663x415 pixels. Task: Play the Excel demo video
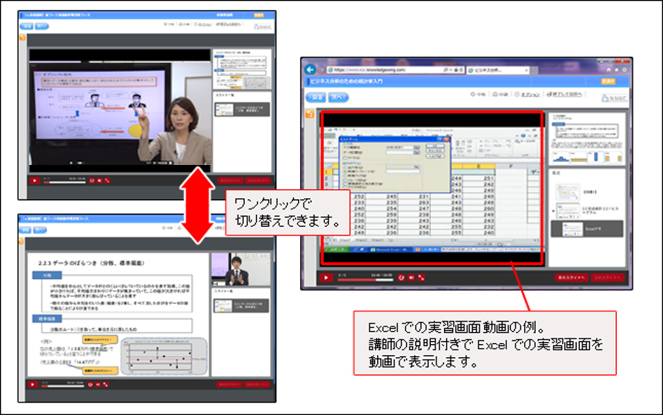[x=326, y=277]
